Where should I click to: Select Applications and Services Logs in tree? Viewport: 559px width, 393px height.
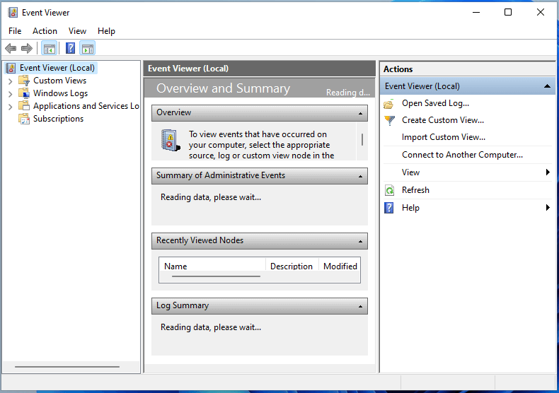pos(86,106)
